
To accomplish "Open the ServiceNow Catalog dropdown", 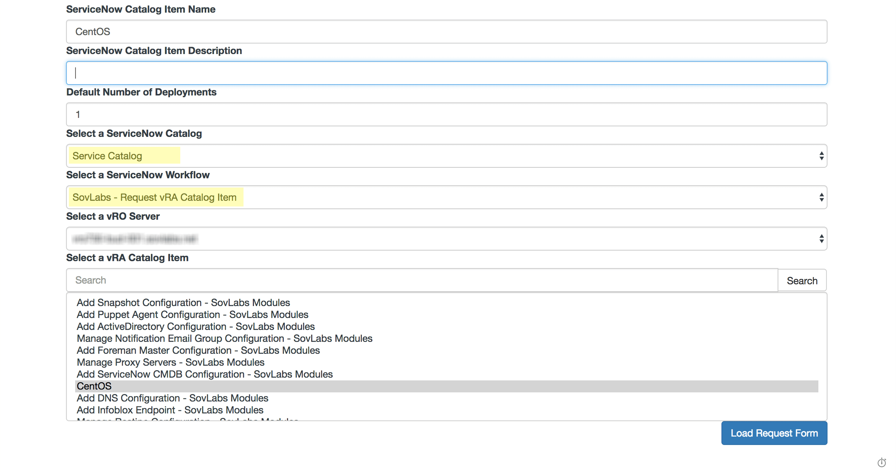I will 446,156.
